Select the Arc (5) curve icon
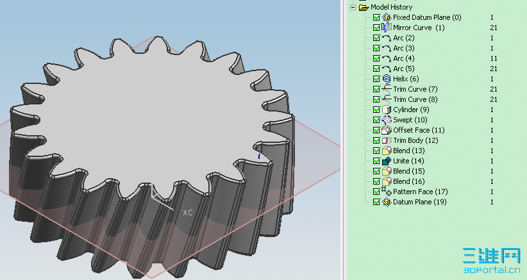527x280 pixels. pos(387,69)
